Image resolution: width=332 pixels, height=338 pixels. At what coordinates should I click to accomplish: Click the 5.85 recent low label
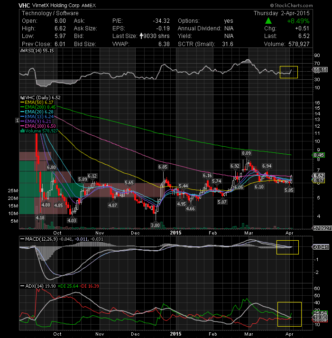point(289,190)
